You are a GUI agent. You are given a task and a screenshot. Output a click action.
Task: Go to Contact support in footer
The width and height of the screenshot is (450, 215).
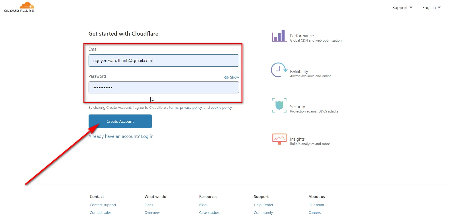pos(103,205)
